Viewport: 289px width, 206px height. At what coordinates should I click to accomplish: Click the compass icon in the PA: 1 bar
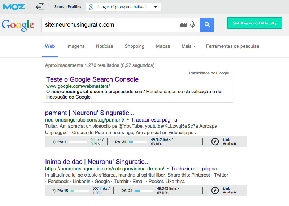tap(215, 142)
